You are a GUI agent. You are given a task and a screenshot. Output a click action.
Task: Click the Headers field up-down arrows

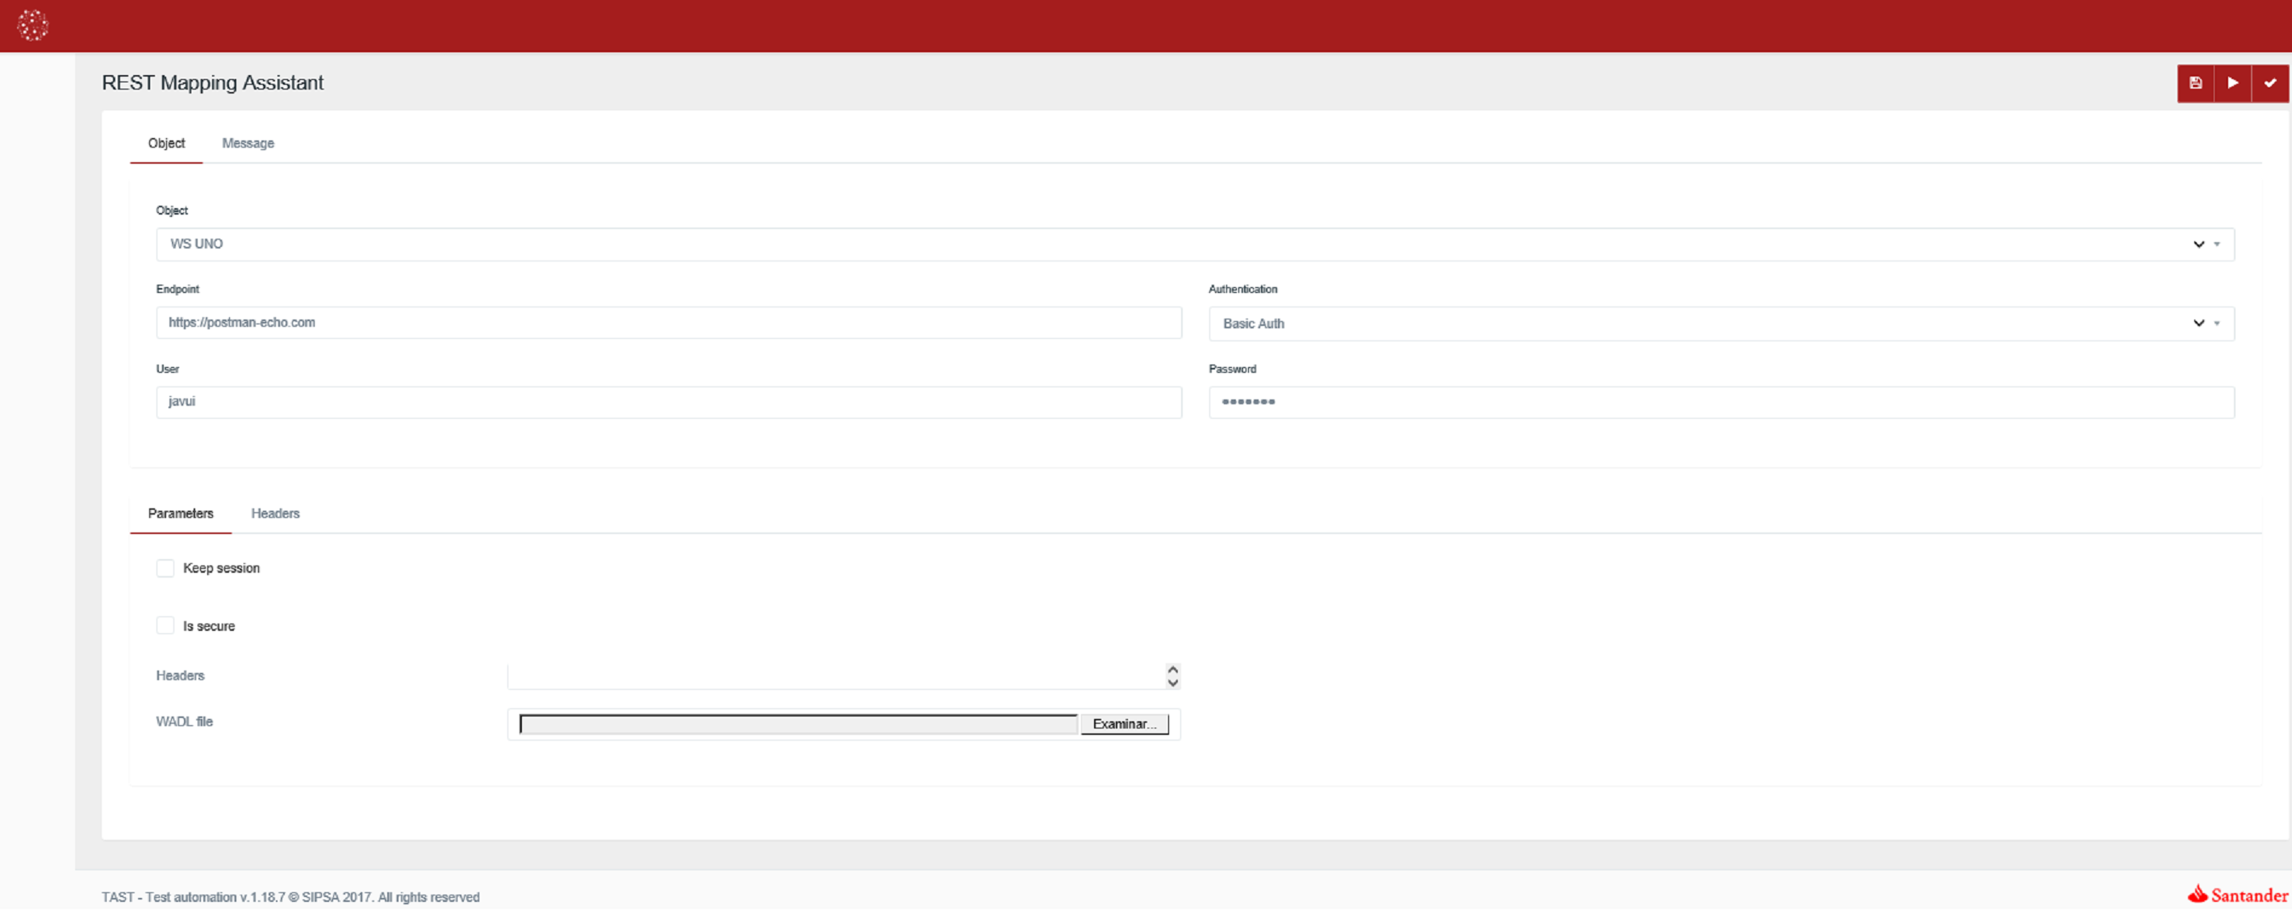click(x=1173, y=676)
